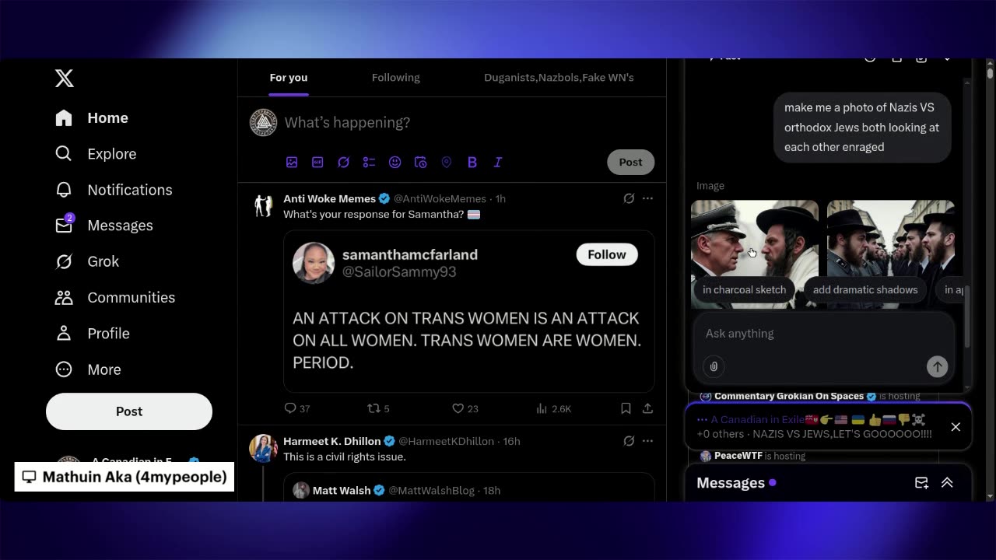996x560 pixels.
Task: Switch to For you tab
Action: (x=289, y=77)
